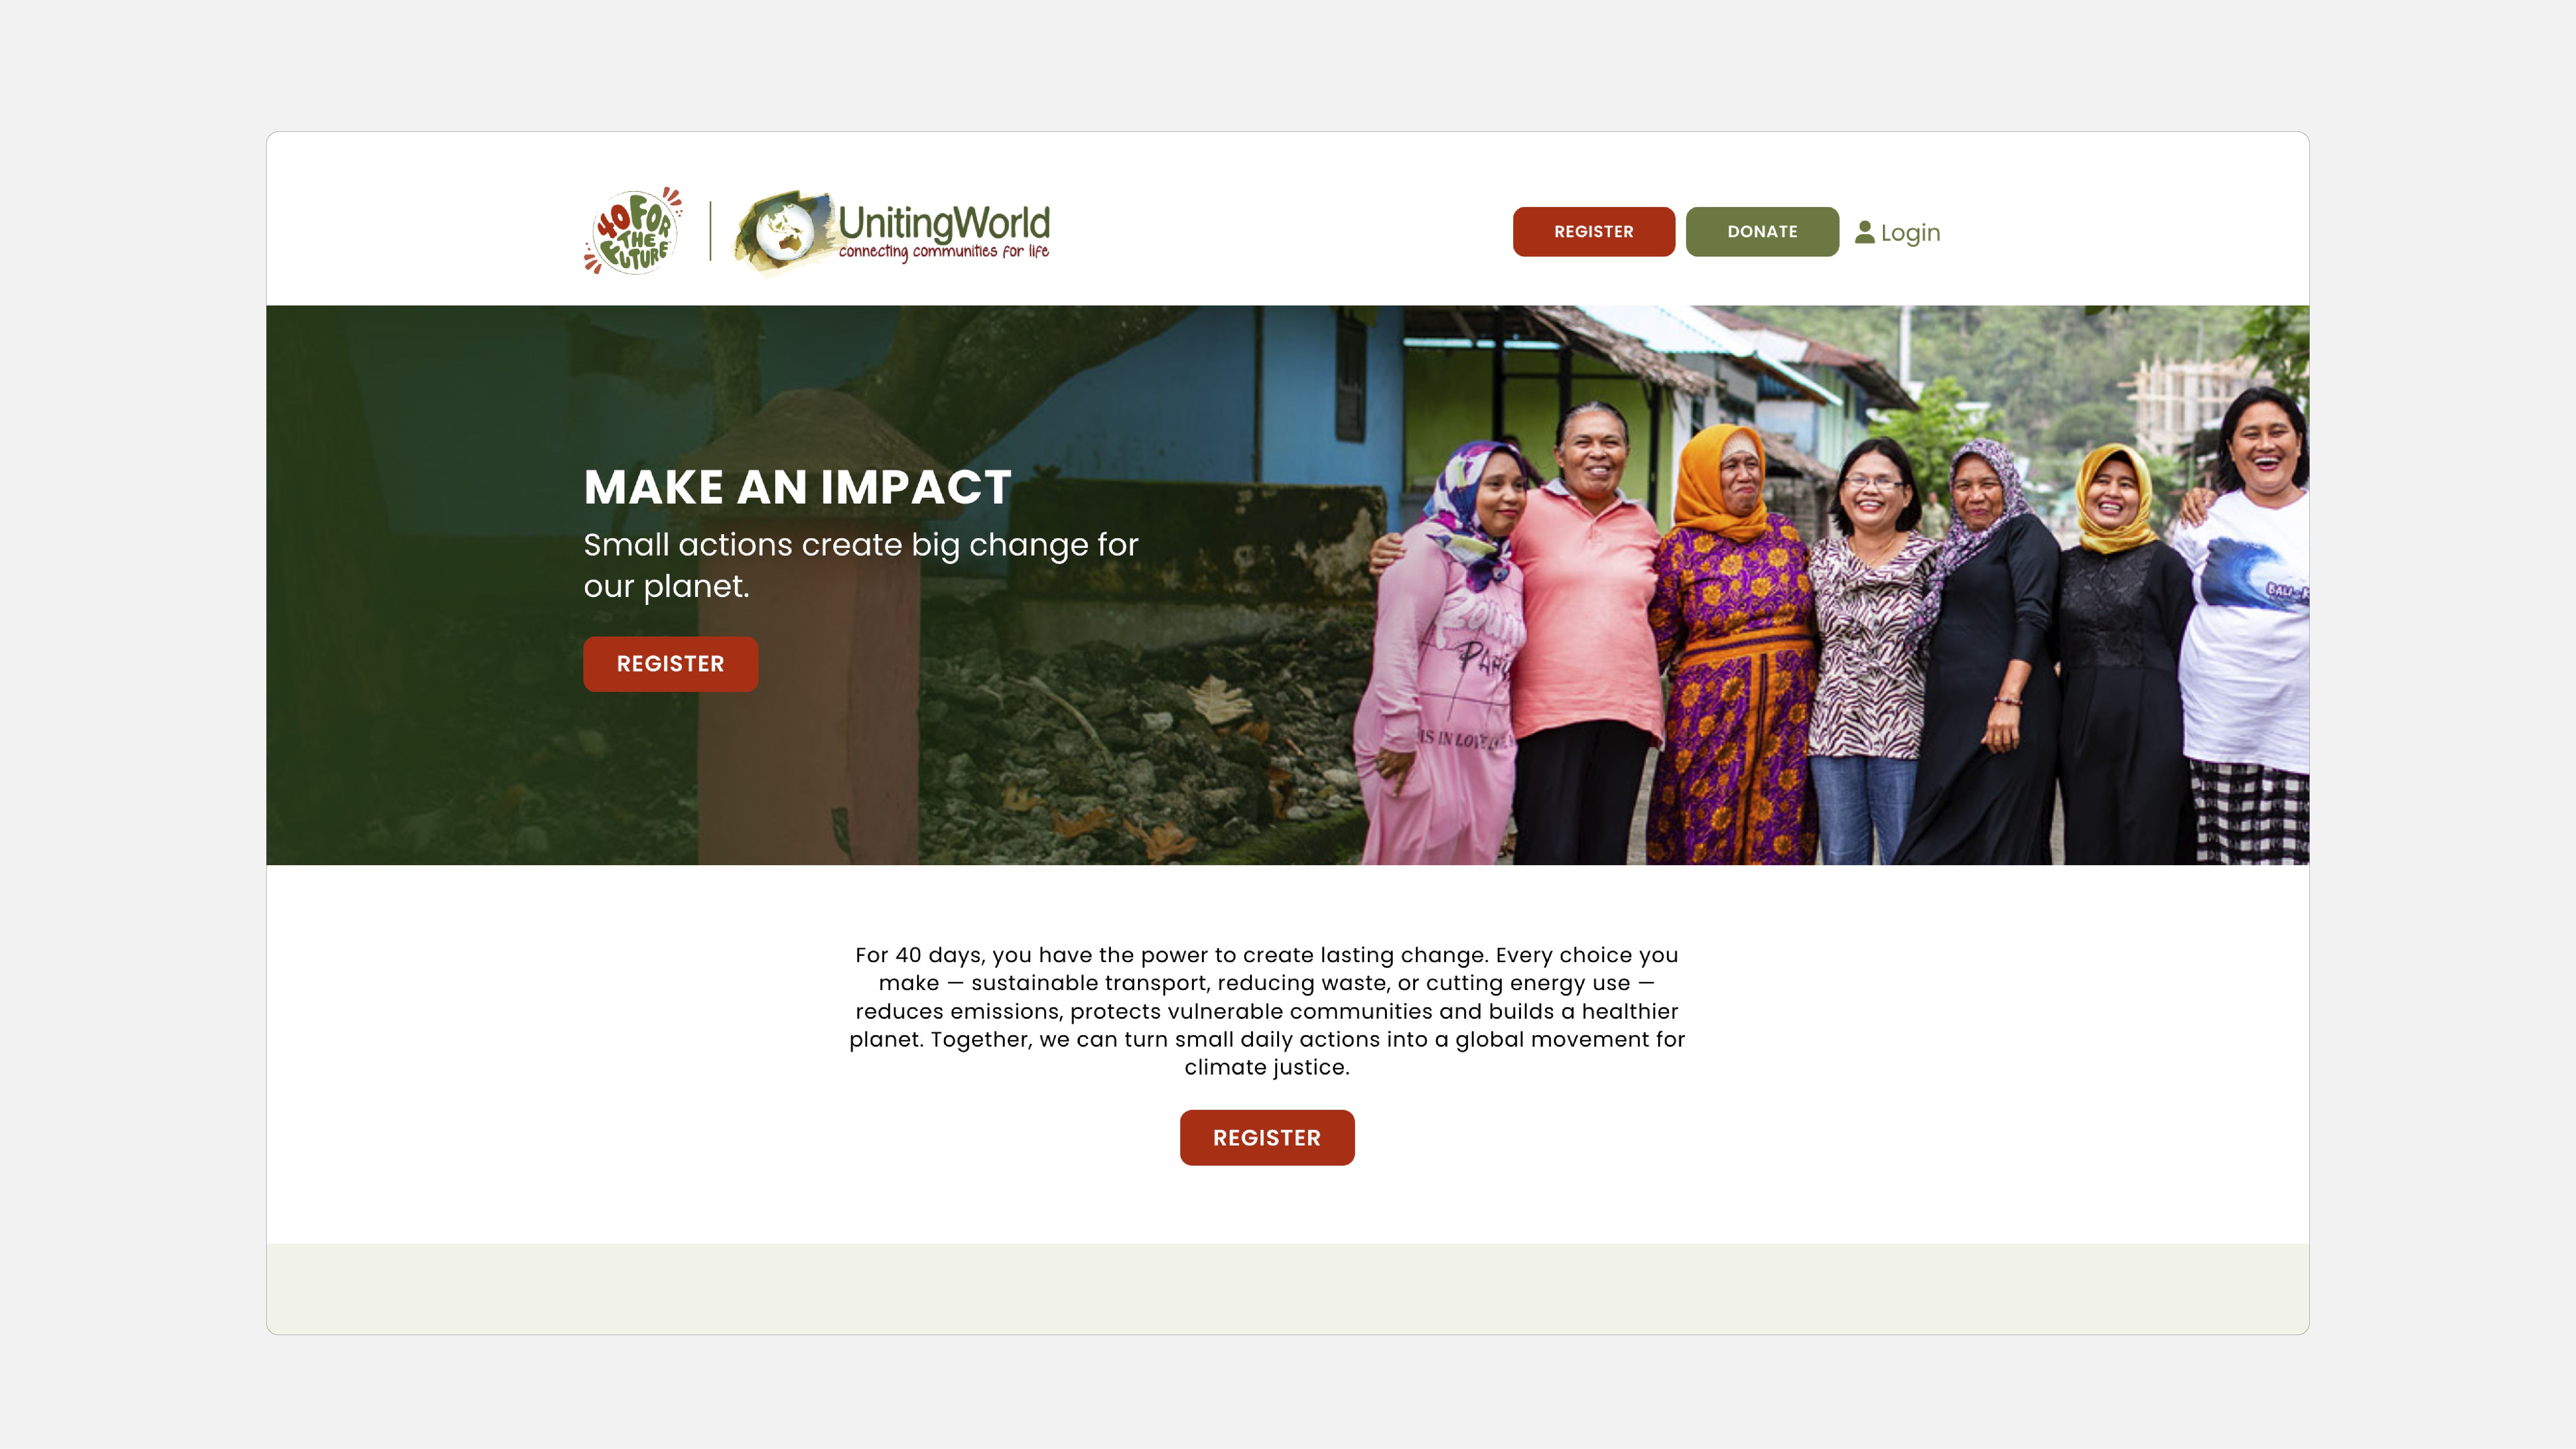
Task: Click the MAKE AN IMPACT heading
Action: click(797, 488)
